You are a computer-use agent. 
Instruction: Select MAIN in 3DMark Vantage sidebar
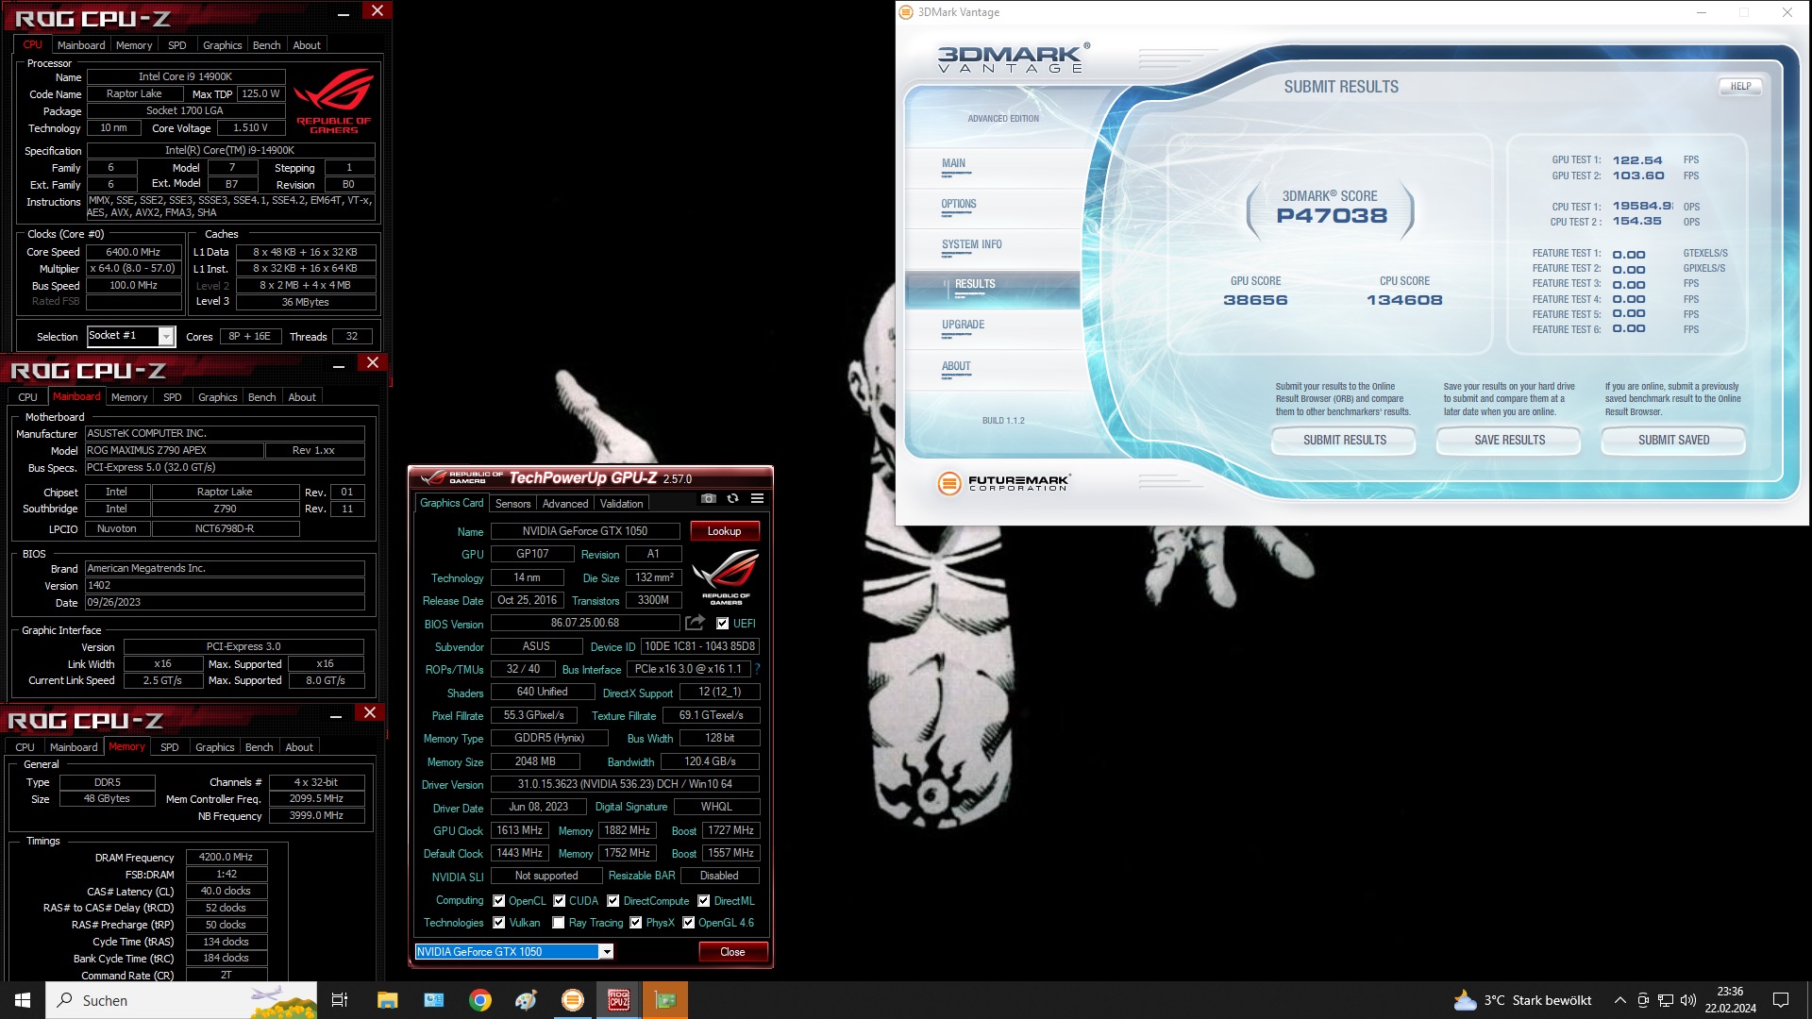(954, 164)
